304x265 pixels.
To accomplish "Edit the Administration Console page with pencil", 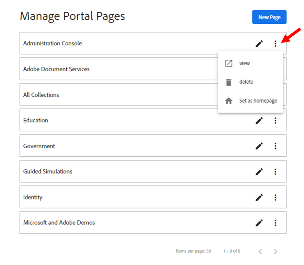I will 259,43.
